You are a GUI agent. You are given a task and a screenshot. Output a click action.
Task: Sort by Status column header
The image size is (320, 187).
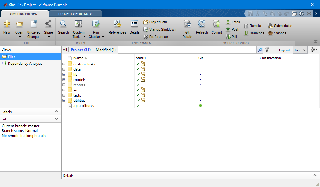tap(165, 58)
